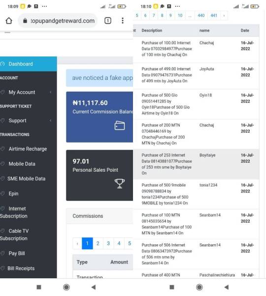The width and height of the screenshot is (266, 296).
Task: Go to page 9 in right screen pagination
Action: pyautogui.click(x=170, y=15)
